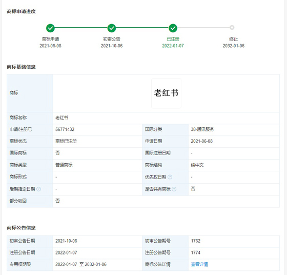Screen dimensions: 287x275
Task: Click the 纯中文 structure value
Action: click(x=197, y=165)
